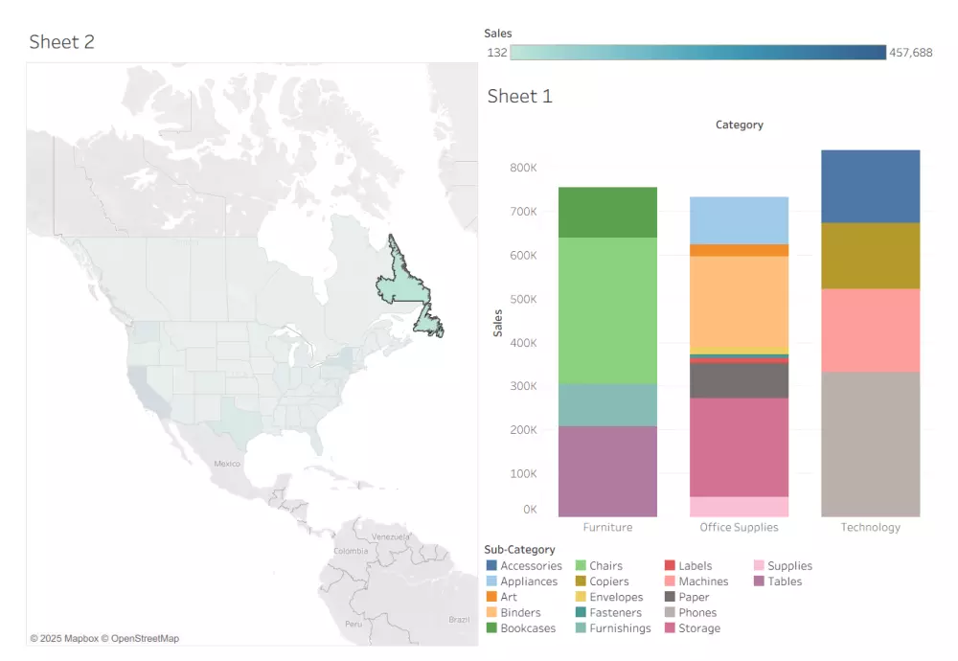958x661 pixels.
Task: Open the Sheet 2 title
Action: tap(61, 41)
